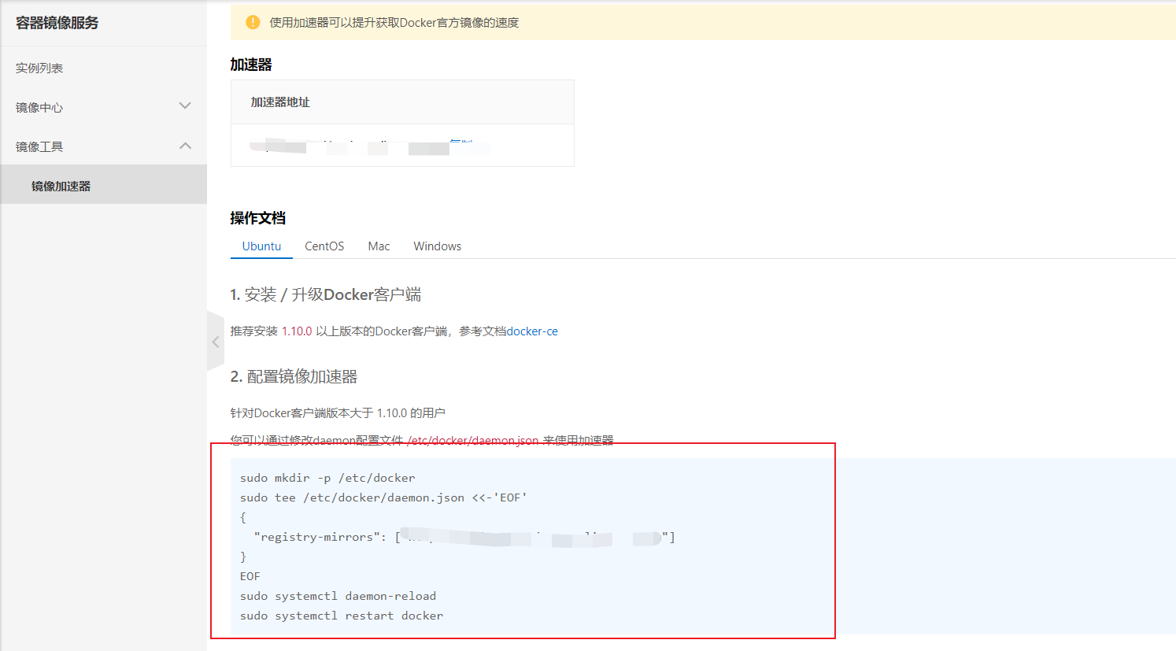Click the 'sudo systemctl restart docker' line
Viewport: 1176px width, 651px height.
tap(342, 616)
